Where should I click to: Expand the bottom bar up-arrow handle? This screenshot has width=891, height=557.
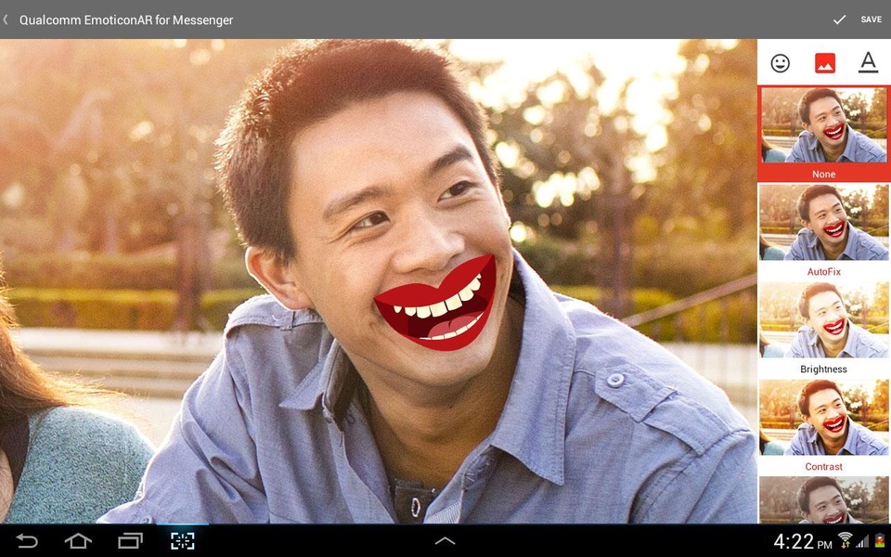point(445,541)
